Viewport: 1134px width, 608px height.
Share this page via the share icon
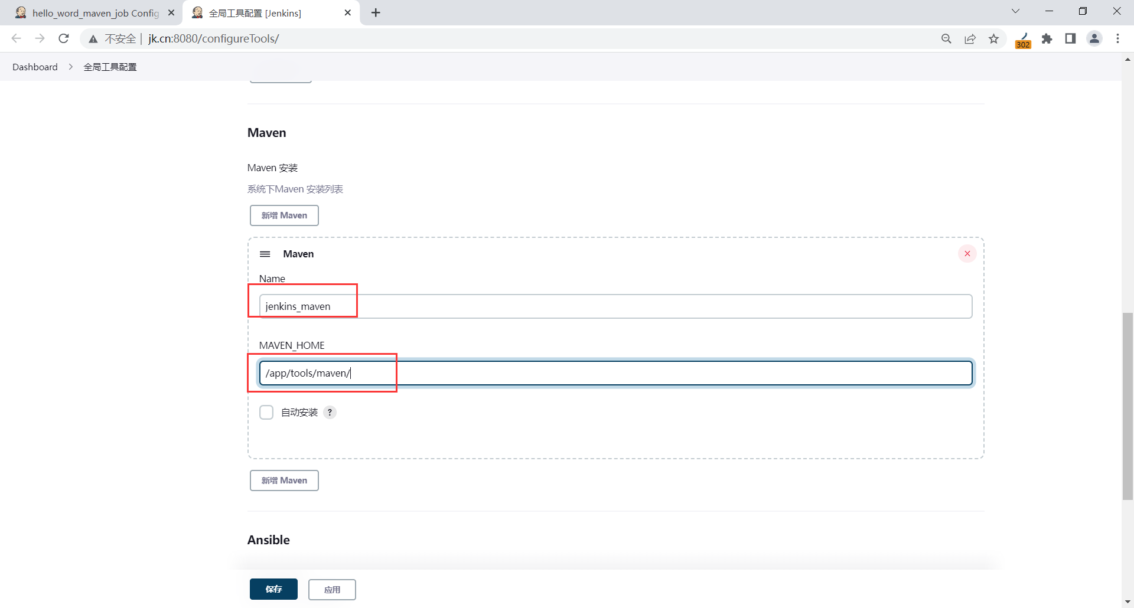pos(970,39)
